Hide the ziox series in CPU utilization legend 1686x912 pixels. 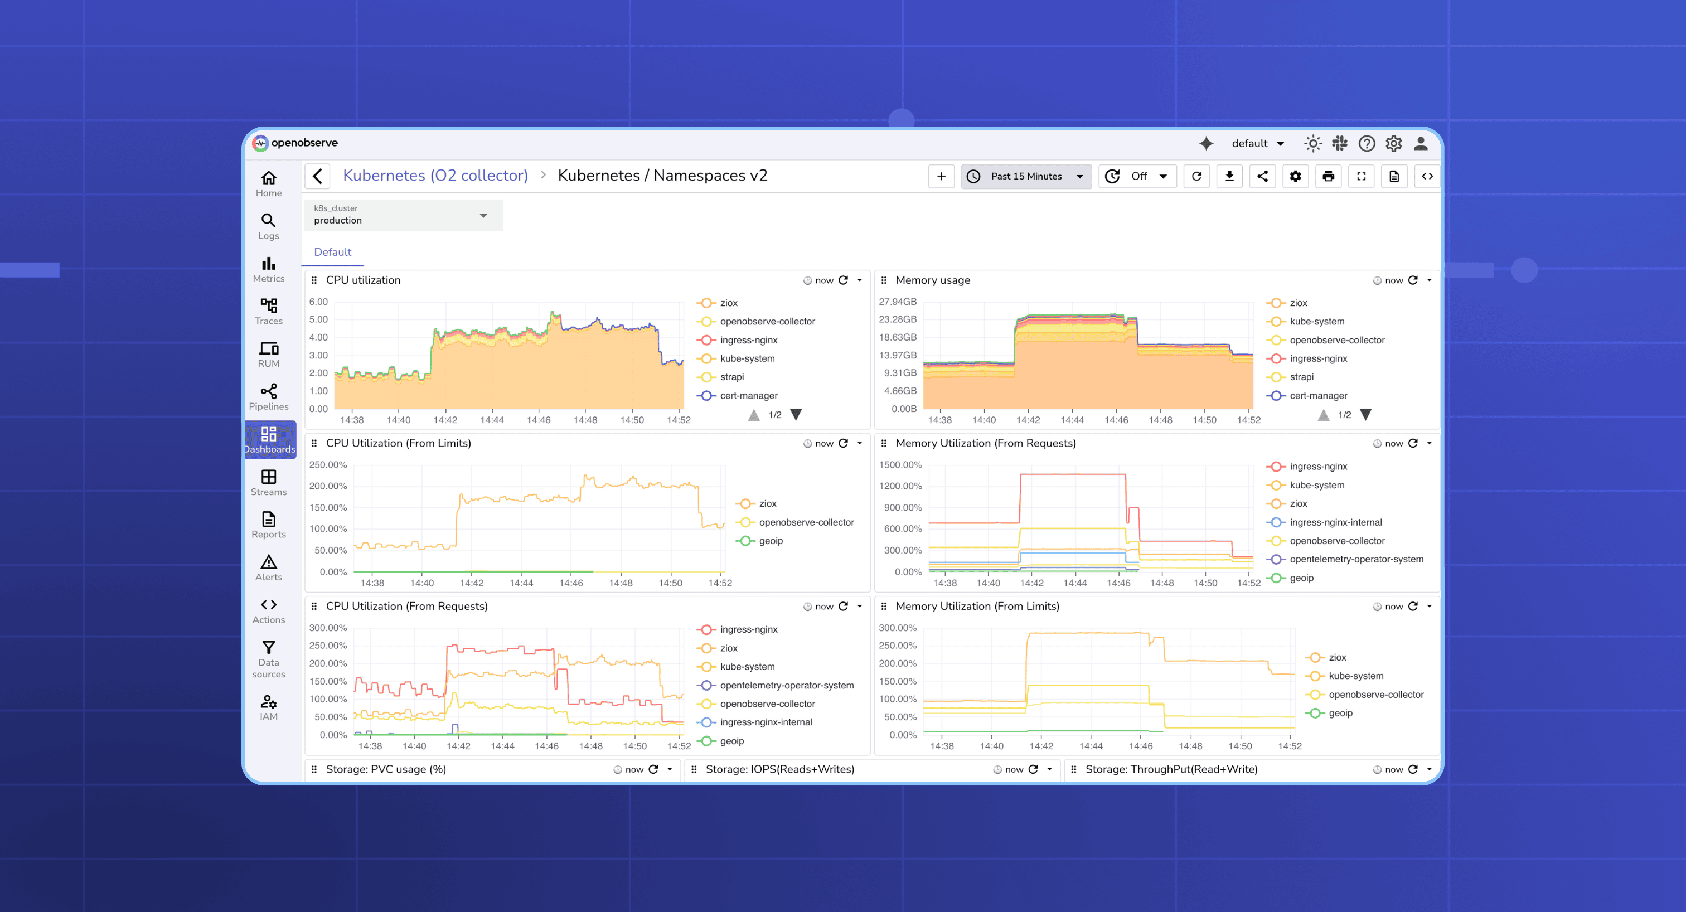[729, 302]
